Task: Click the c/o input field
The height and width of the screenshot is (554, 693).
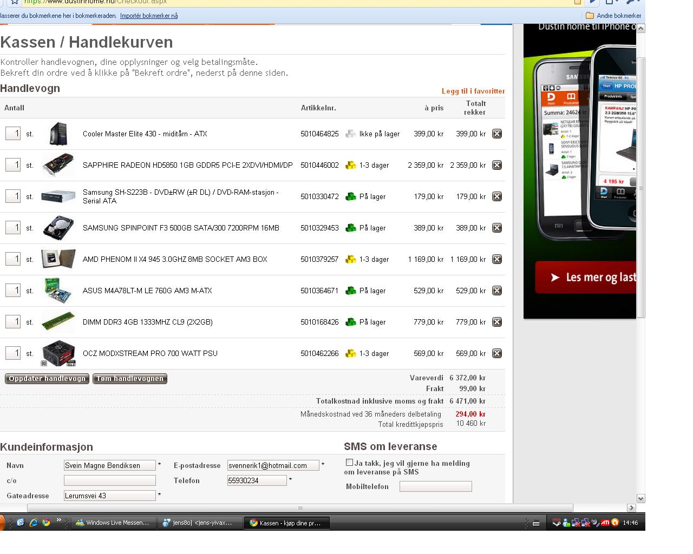Action: [x=110, y=480]
